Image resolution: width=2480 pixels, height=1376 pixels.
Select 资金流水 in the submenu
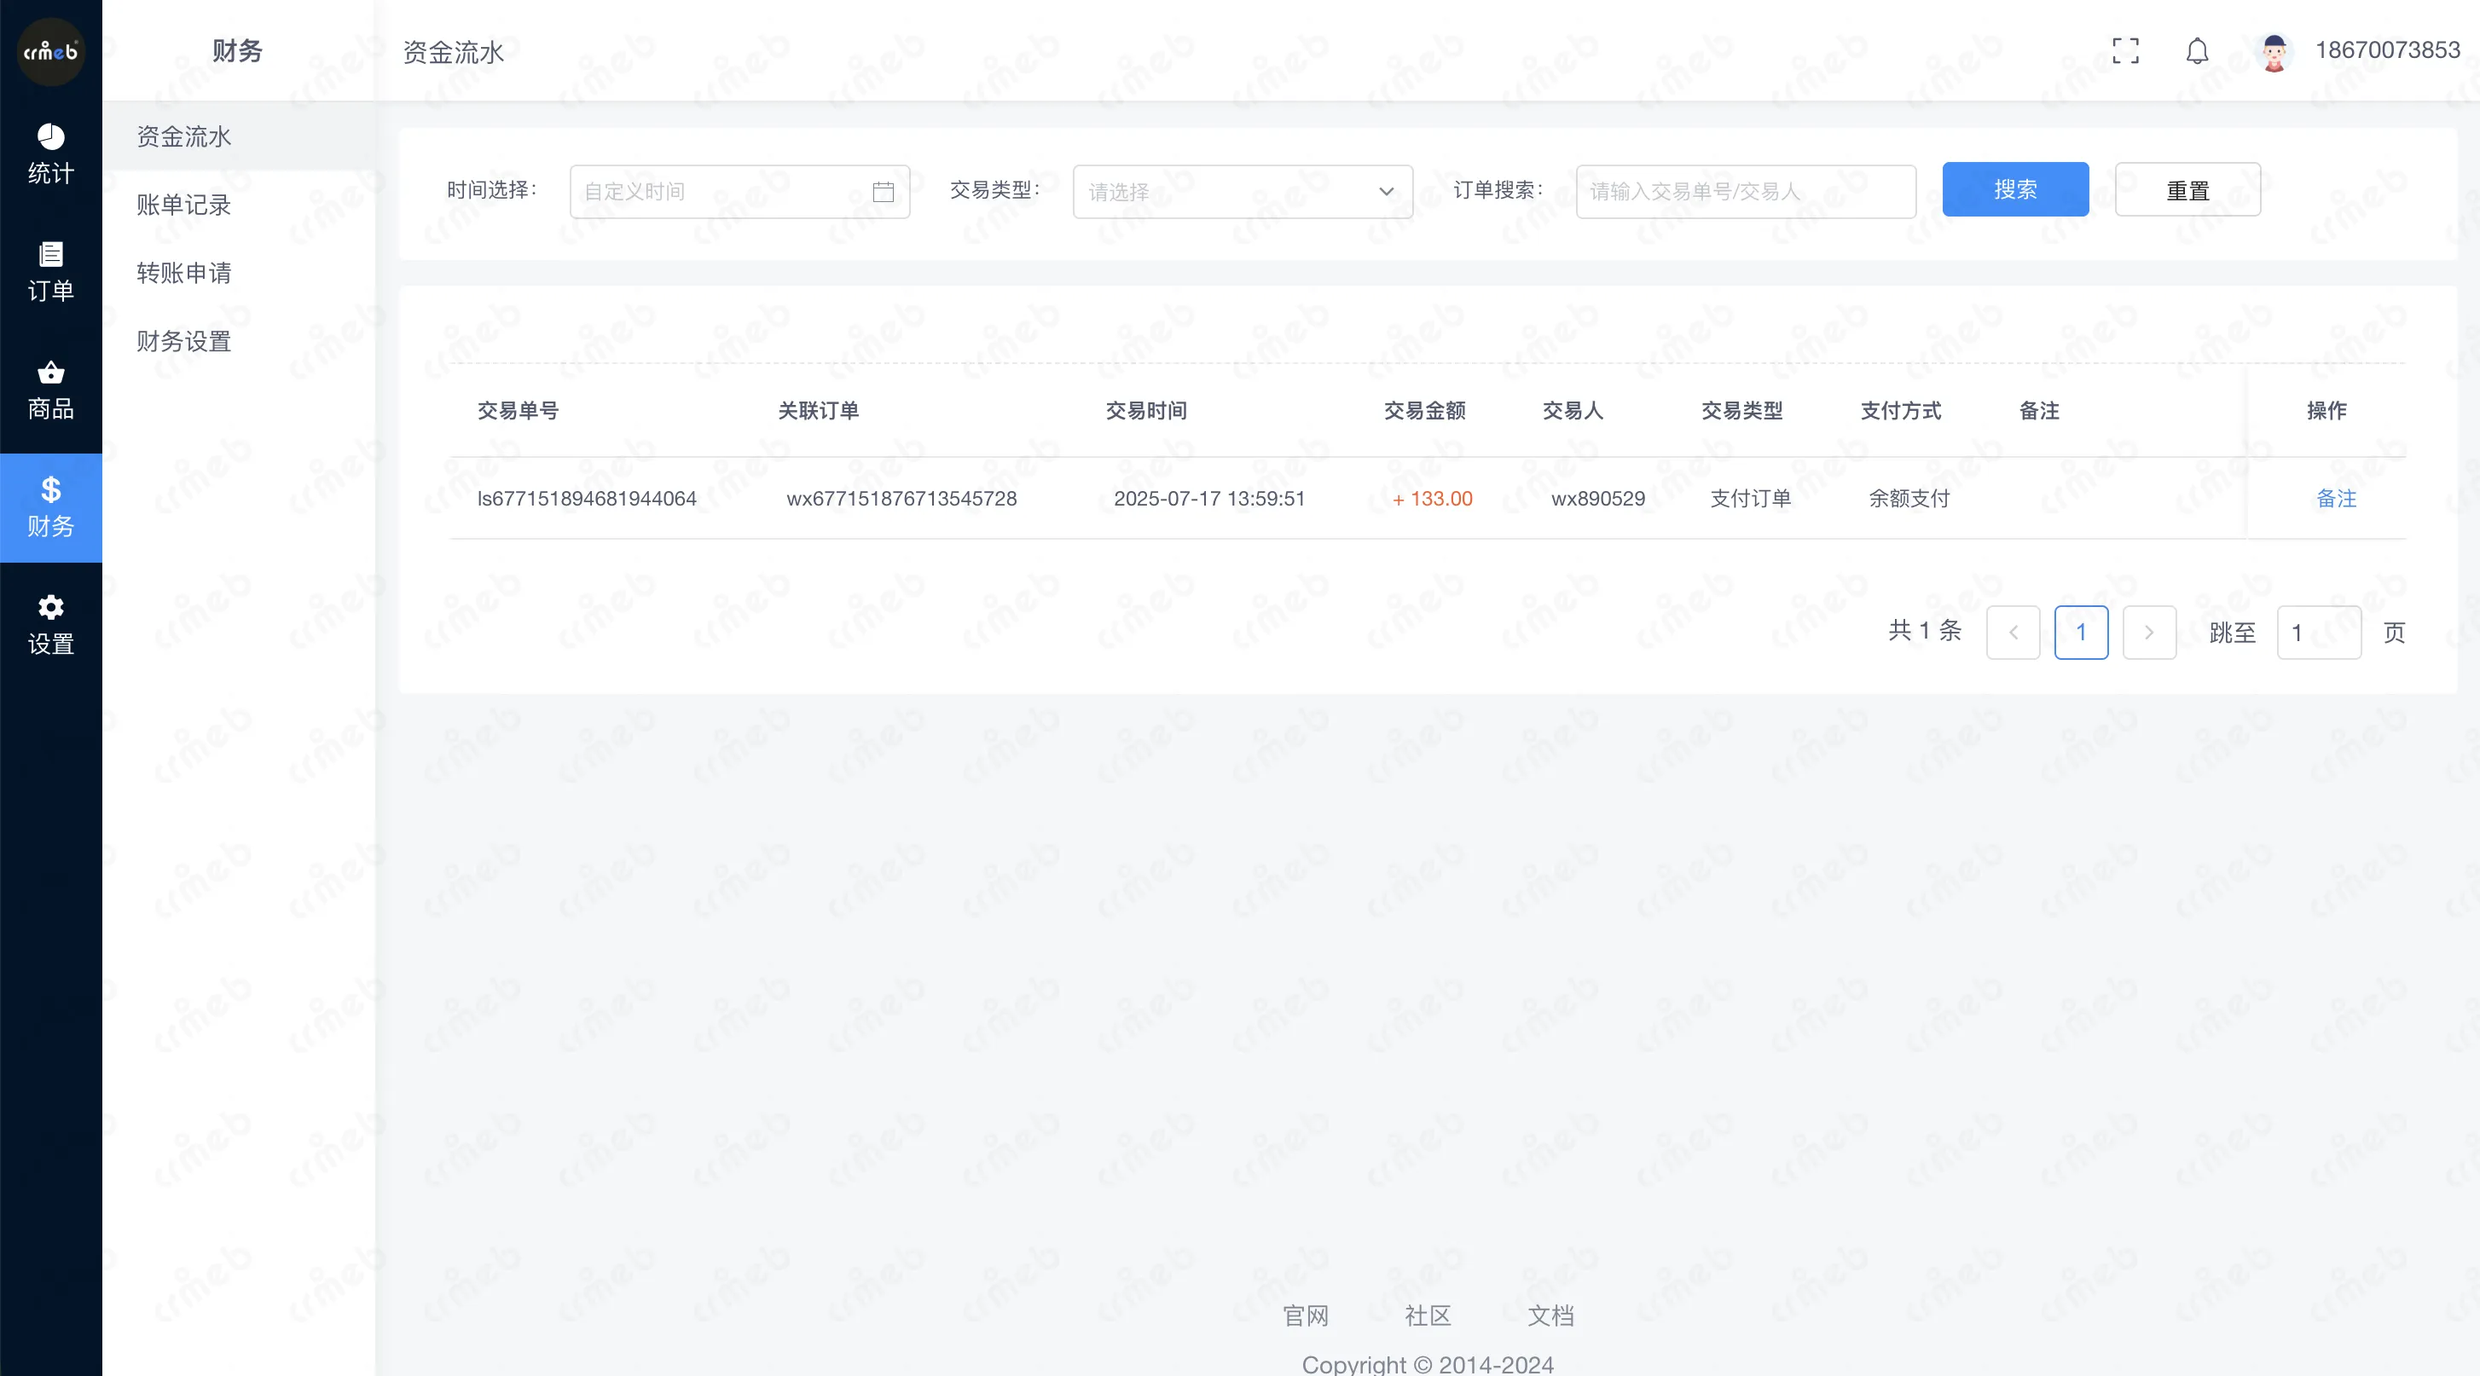tap(239, 136)
